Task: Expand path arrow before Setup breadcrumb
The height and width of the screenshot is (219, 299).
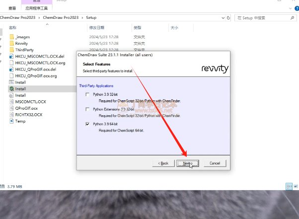Action: (82, 18)
